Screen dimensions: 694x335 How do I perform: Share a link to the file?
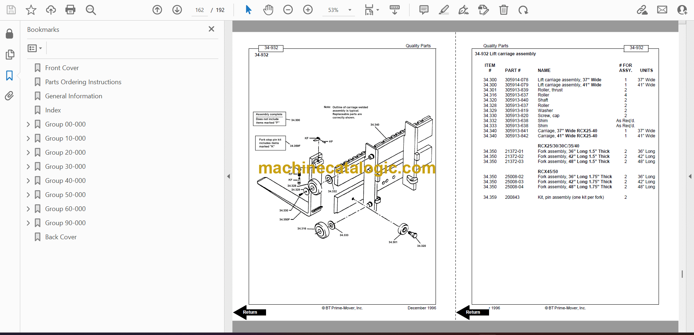click(642, 10)
